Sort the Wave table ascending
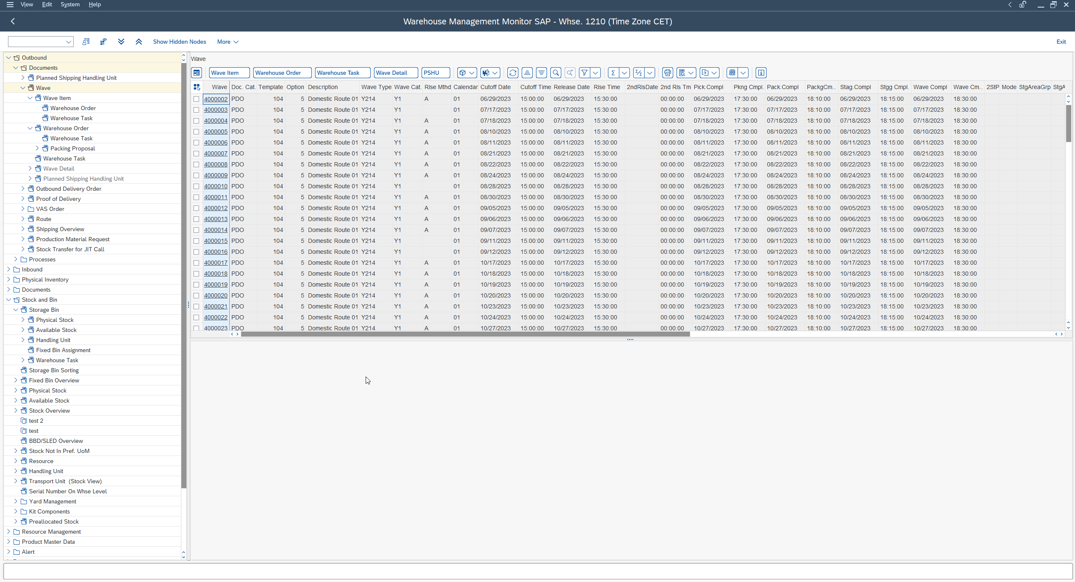The image size is (1075, 582). tap(527, 73)
